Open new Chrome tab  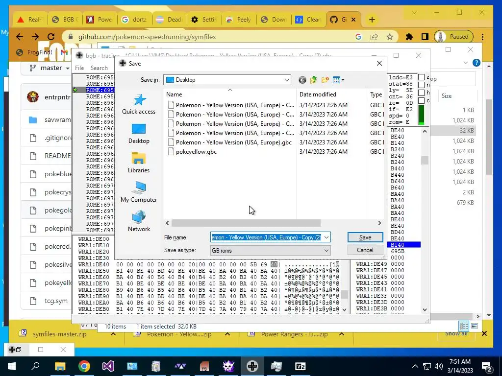pos(372,20)
